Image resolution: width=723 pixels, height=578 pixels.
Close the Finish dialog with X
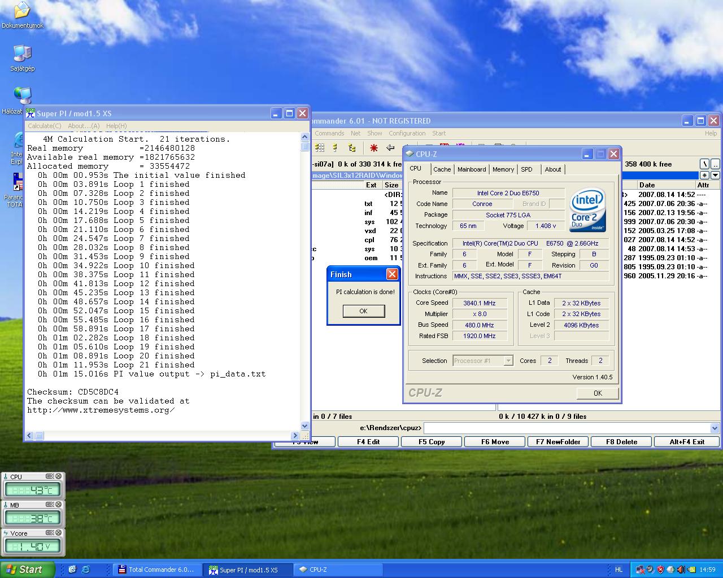392,274
